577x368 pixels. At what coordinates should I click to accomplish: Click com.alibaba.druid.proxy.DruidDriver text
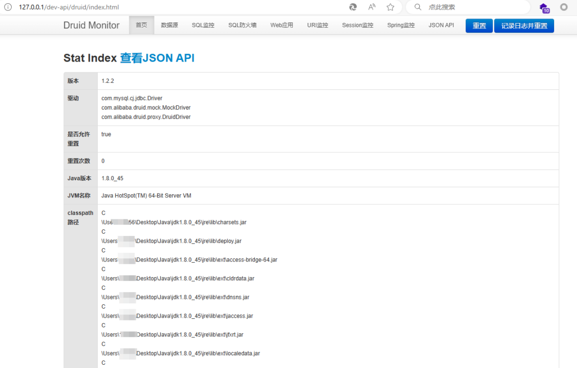tap(146, 117)
